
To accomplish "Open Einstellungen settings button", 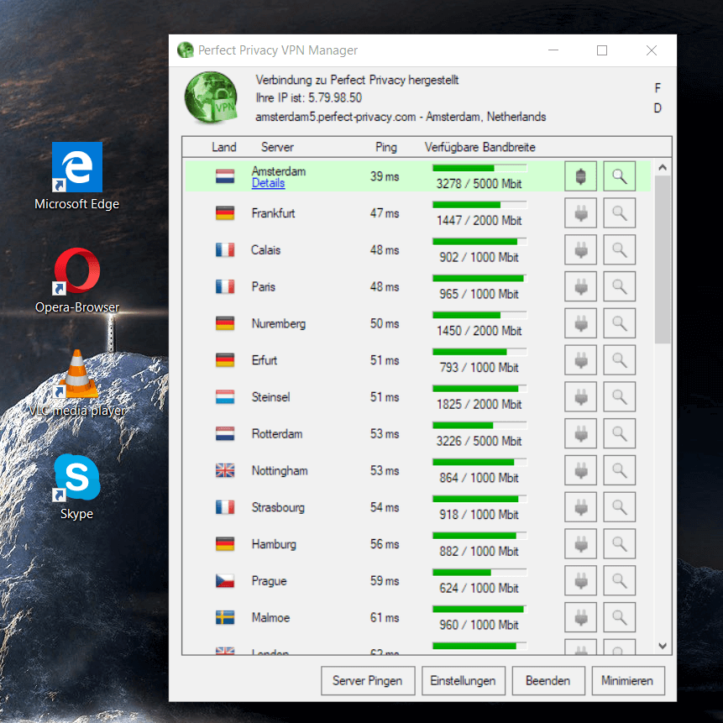I will pos(463,680).
